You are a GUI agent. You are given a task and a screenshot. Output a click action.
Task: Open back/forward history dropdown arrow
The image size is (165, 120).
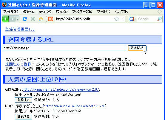point(18,19)
